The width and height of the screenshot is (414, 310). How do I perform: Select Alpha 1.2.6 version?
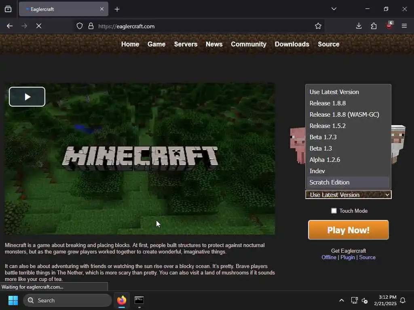(348, 160)
